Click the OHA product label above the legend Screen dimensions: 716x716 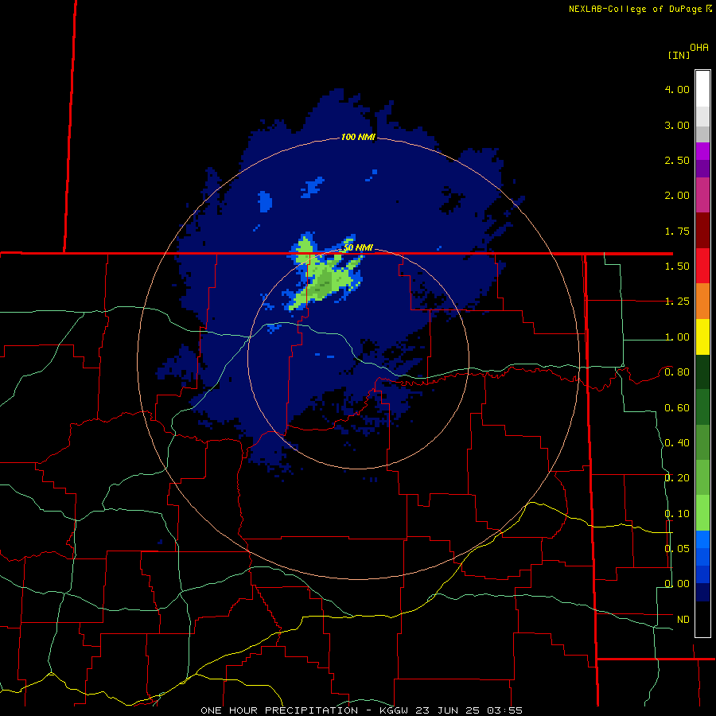pyautogui.click(x=699, y=47)
